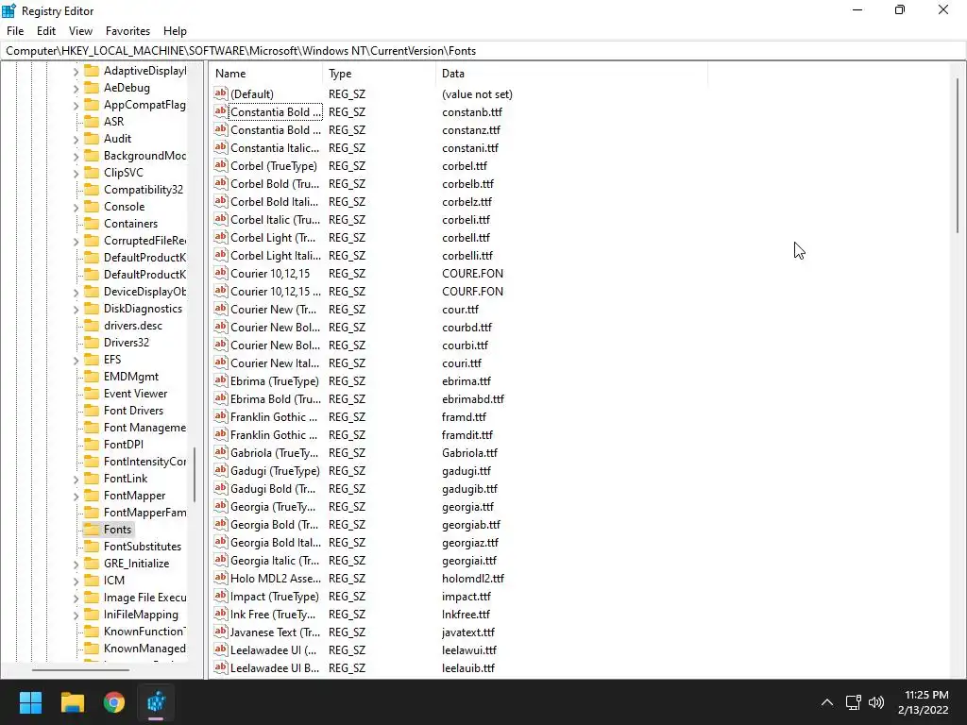This screenshot has width=967, height=725.
Task: Select the Courier New (TrueType) value name
Action: click(273, 309)
